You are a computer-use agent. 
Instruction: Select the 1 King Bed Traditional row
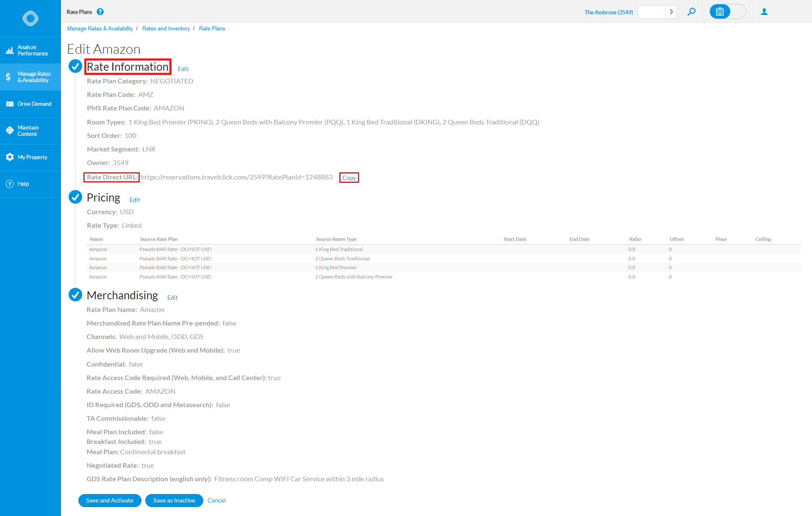[444, 249]
